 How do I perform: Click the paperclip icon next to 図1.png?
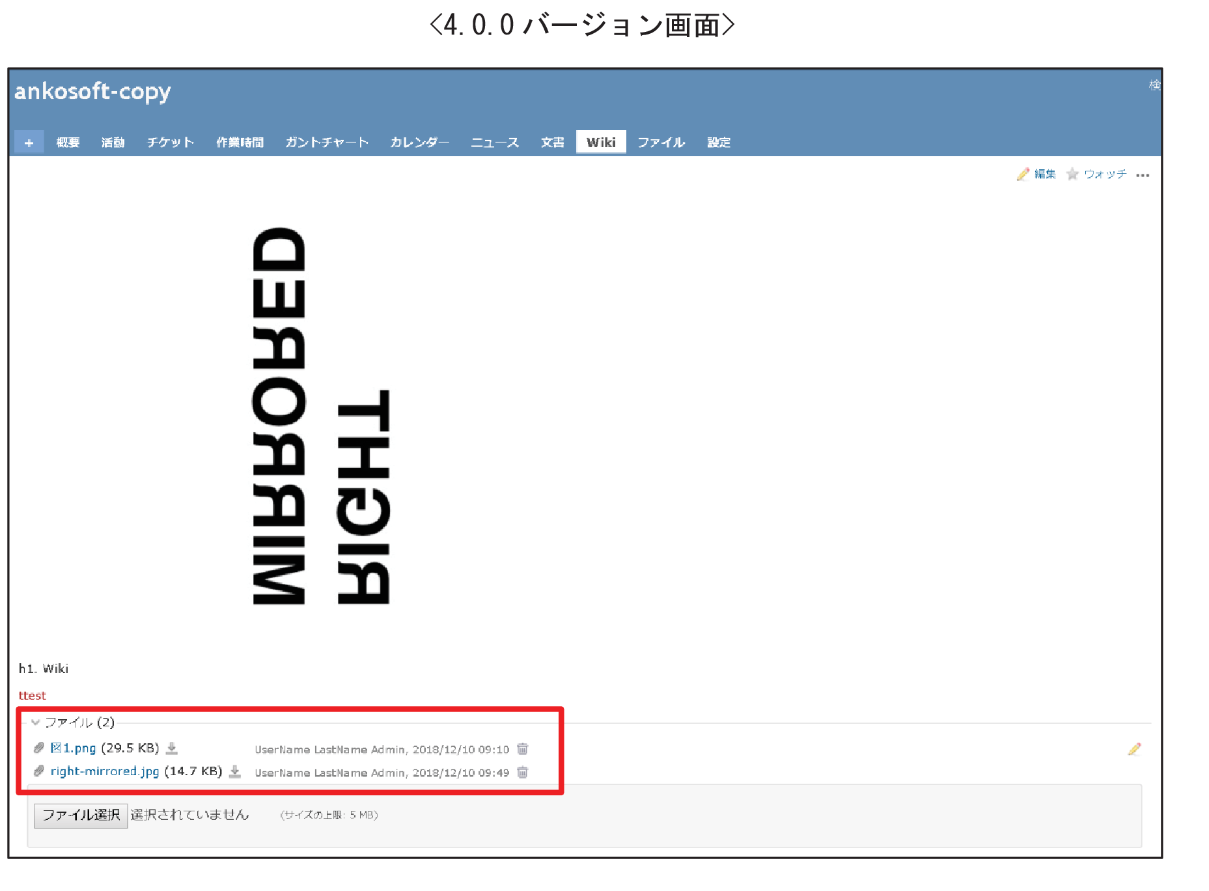(38, 748)
